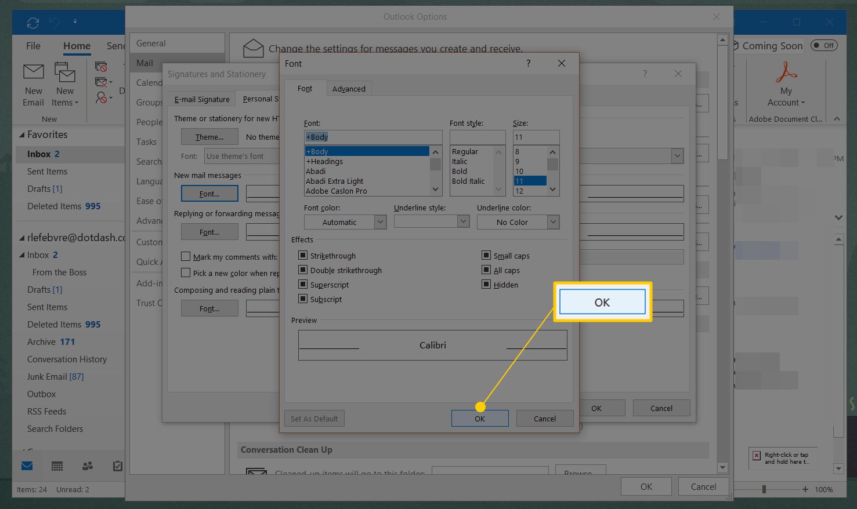
Task: Select the Font tab in Font dialog
Action: [305, 88]
